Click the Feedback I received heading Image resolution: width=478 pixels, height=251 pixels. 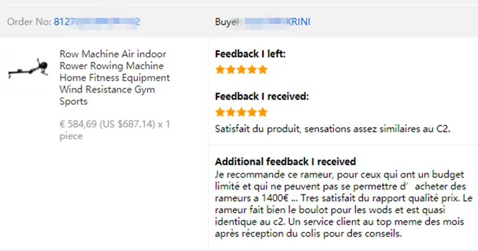pos(262,96)
